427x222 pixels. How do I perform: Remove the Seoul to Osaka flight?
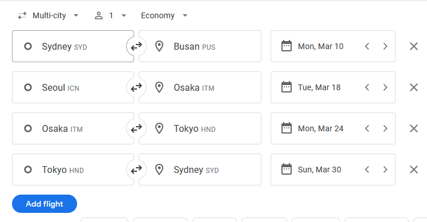click(x=414, y=87)
